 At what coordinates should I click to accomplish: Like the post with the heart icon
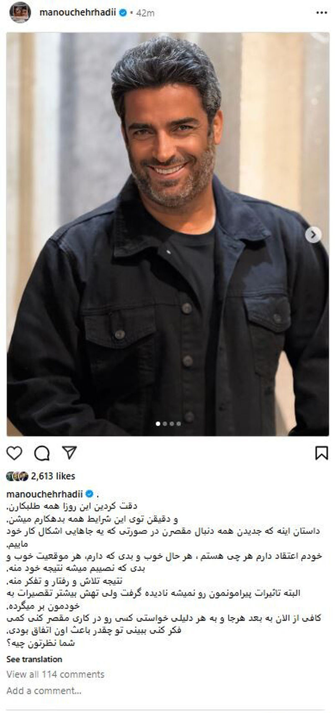point(15,453)
